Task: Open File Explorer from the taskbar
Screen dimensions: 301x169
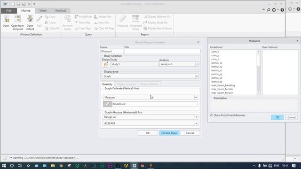Action: pos(53,166)
